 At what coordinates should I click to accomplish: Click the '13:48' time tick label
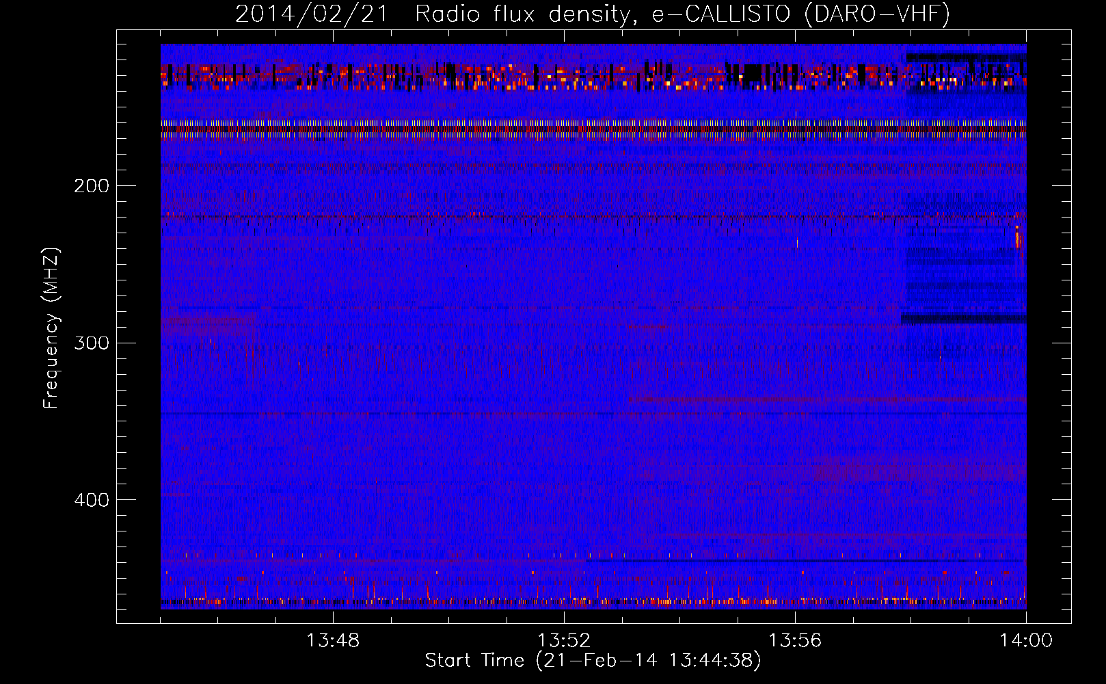point(333,641)
